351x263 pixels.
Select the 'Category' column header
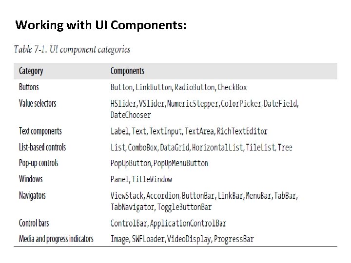point(31,71)
